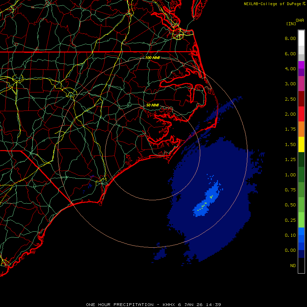Click the NEXLAB-College of DuPage header text
Viewport: 307px width, 307px height.
pos(273,4)
